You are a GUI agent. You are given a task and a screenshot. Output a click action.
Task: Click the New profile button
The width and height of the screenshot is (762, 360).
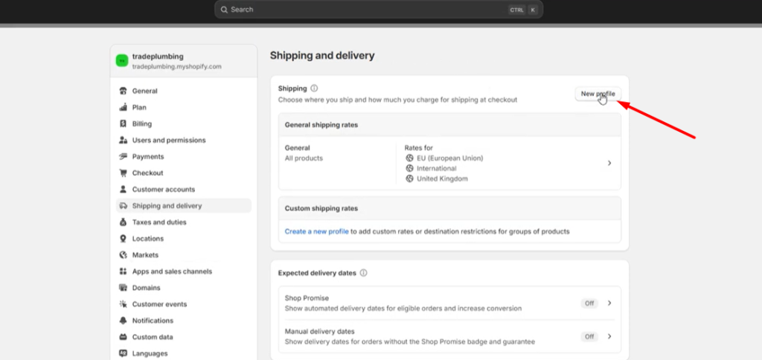tap(598, 94)
